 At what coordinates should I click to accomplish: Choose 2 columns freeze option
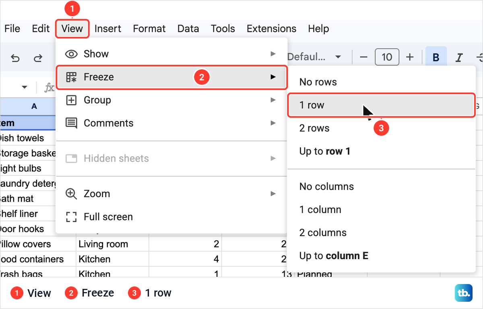click(x=382, y=233)
